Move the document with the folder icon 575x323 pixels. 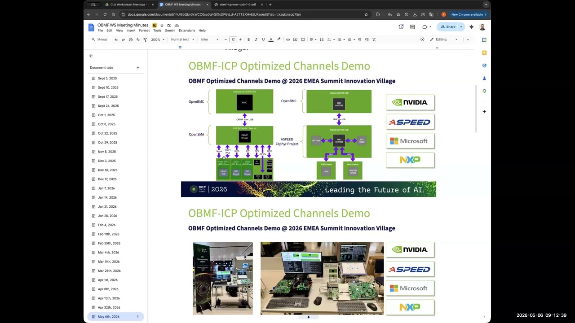pos(169,26)
